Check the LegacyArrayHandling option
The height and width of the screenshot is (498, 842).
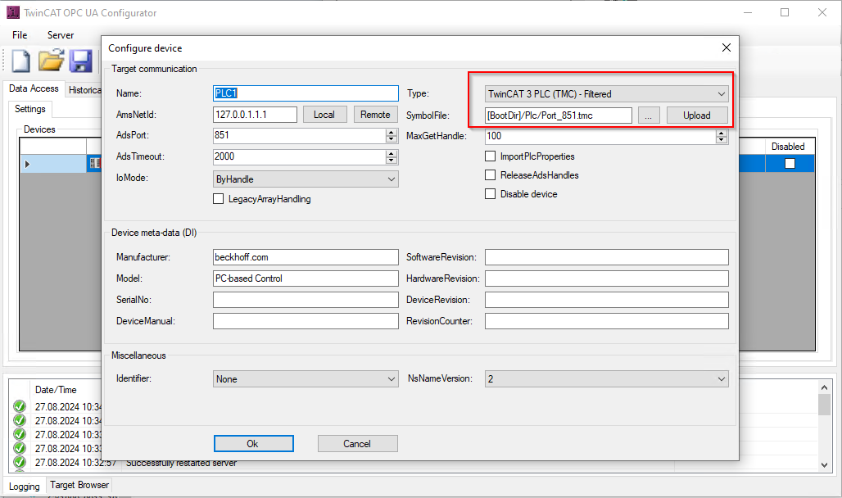219,198
